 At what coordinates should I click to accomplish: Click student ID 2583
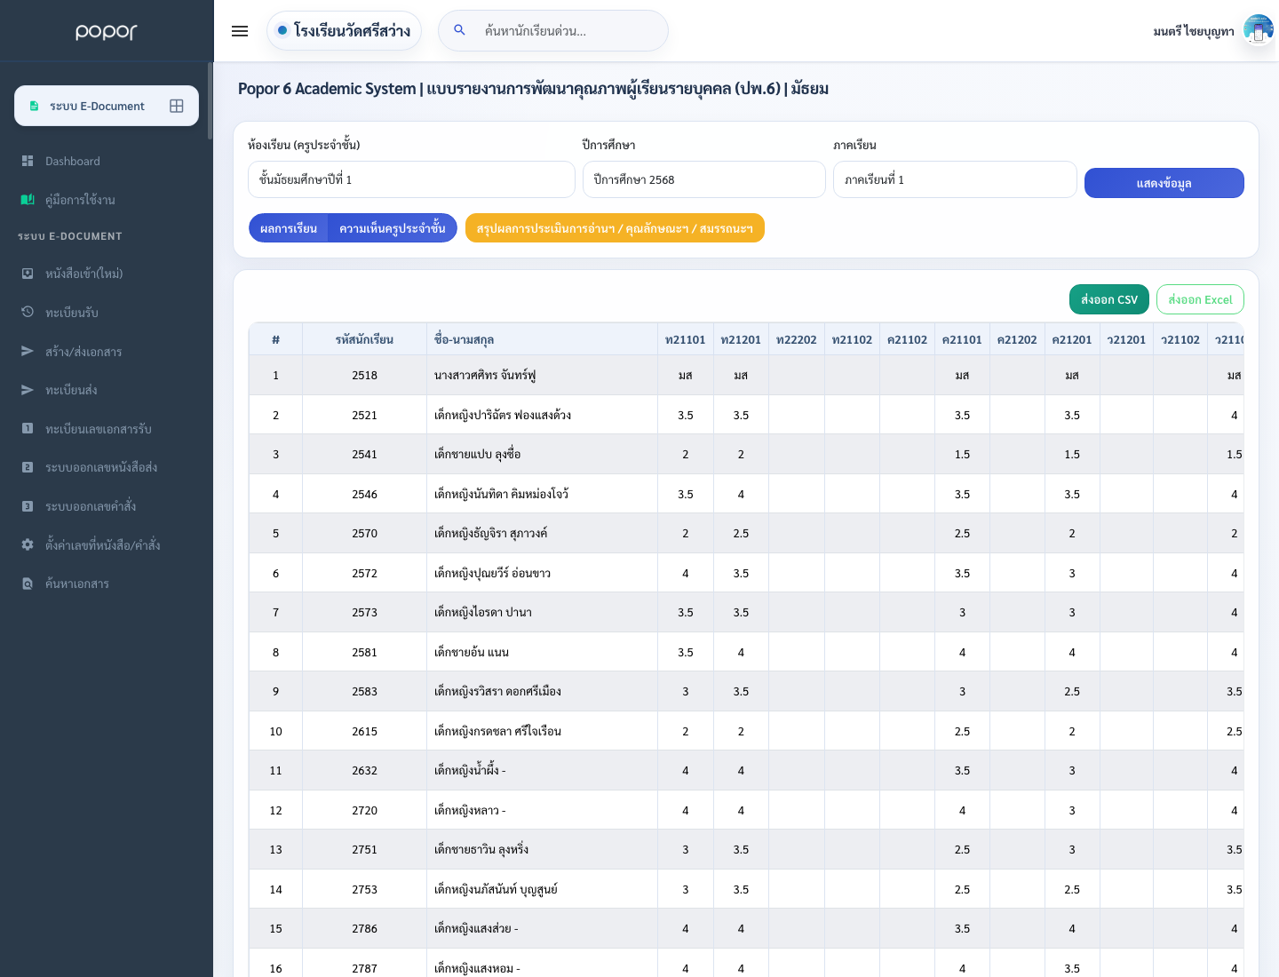point(364,691)
